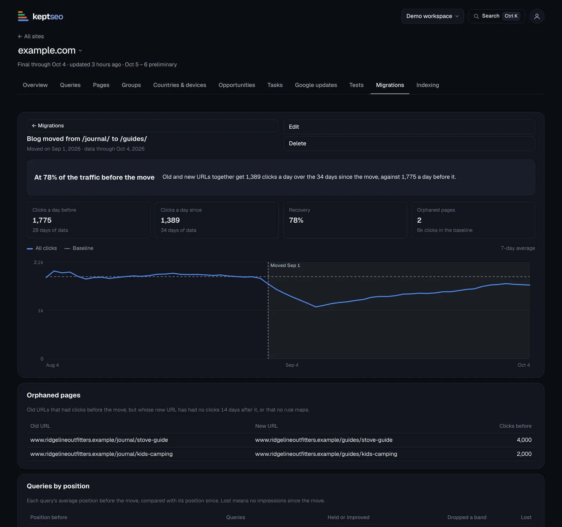This screenshot has height=527, width=562.
Task: Select the Migrations tab
Action: point(390,85)
